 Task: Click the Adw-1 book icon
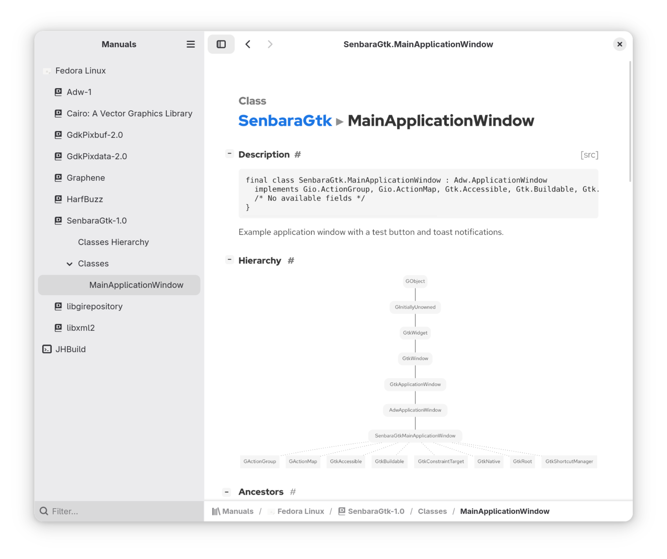pos(58,92)
